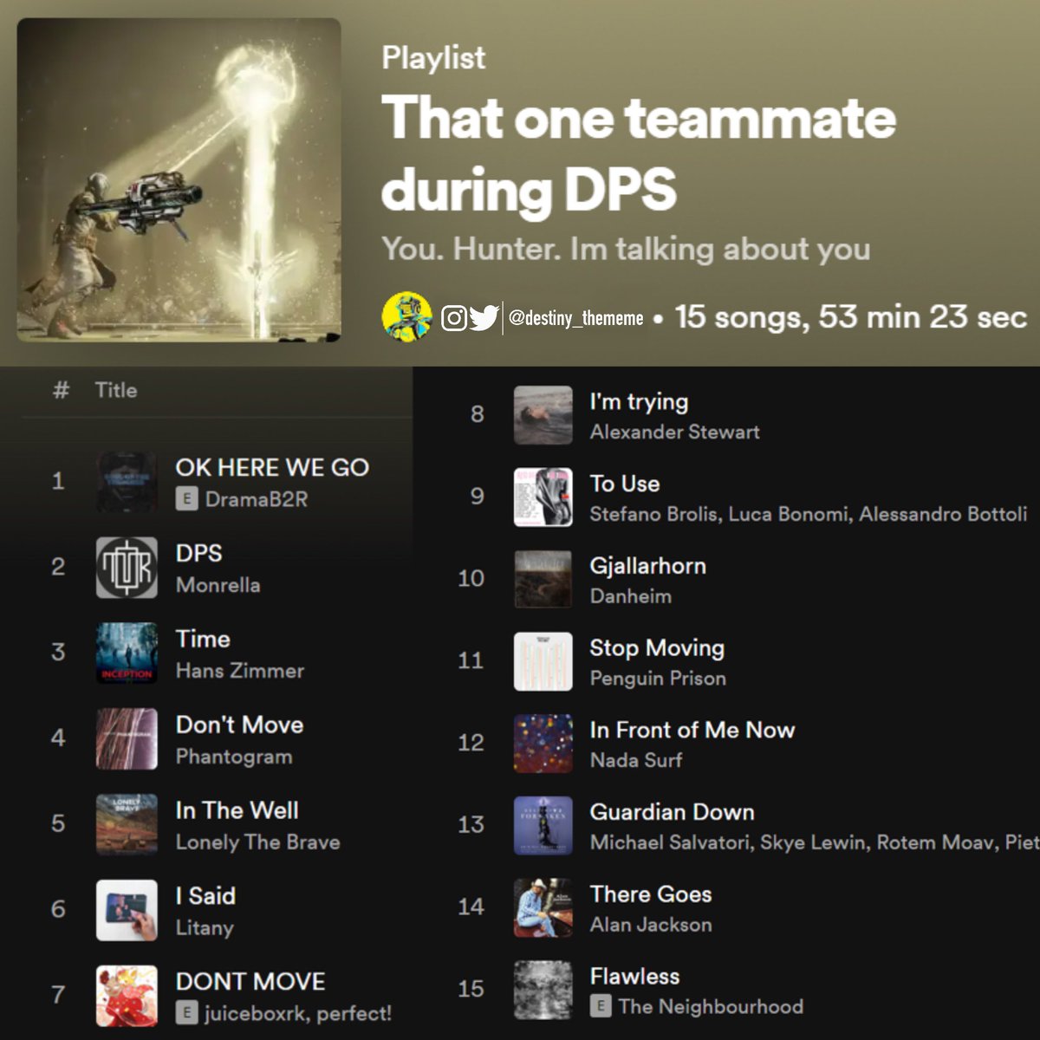Screen dimensions: 1040x1040
Task: Select the track Stop Moving
Action: coord(657,648)
